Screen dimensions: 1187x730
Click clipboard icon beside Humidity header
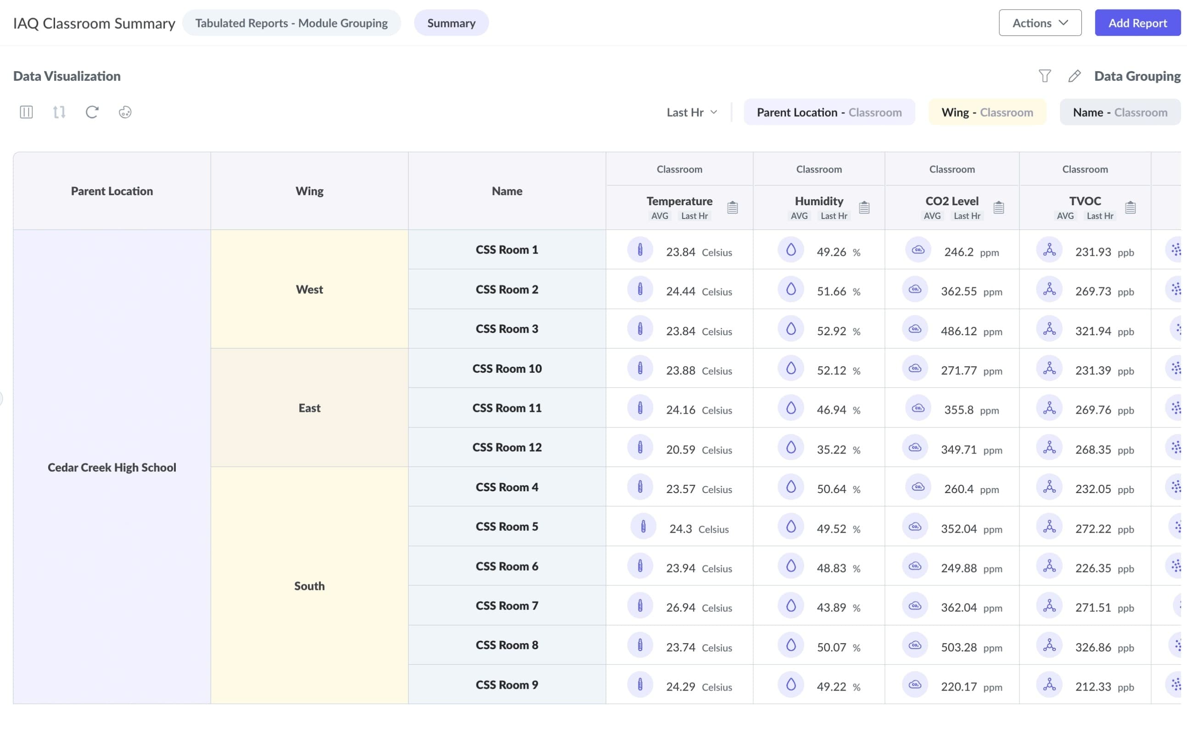tap(864, 208)
